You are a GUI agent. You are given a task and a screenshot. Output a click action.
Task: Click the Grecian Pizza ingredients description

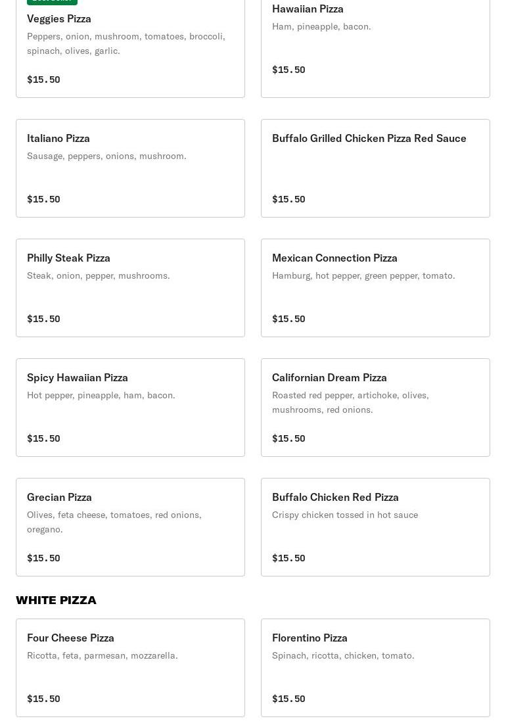tap(114, 522)
